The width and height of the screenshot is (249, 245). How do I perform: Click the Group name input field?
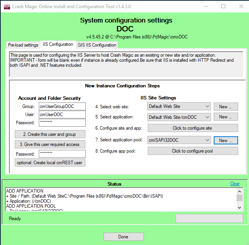pos(62,106)
